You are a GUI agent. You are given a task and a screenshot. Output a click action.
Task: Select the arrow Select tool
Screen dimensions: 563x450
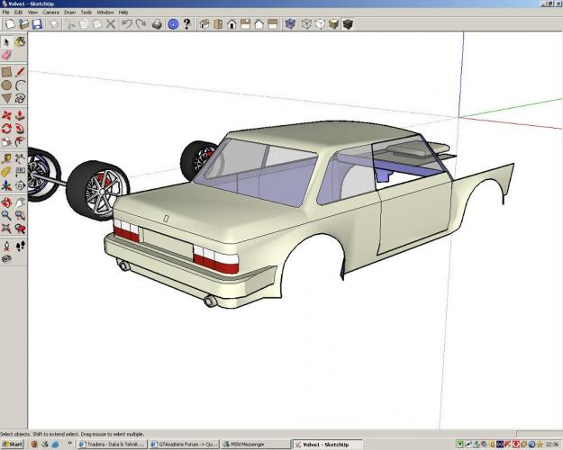coord(6,41)
